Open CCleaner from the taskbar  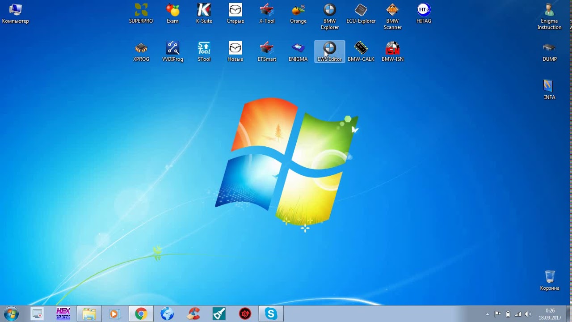pos(193,314)
